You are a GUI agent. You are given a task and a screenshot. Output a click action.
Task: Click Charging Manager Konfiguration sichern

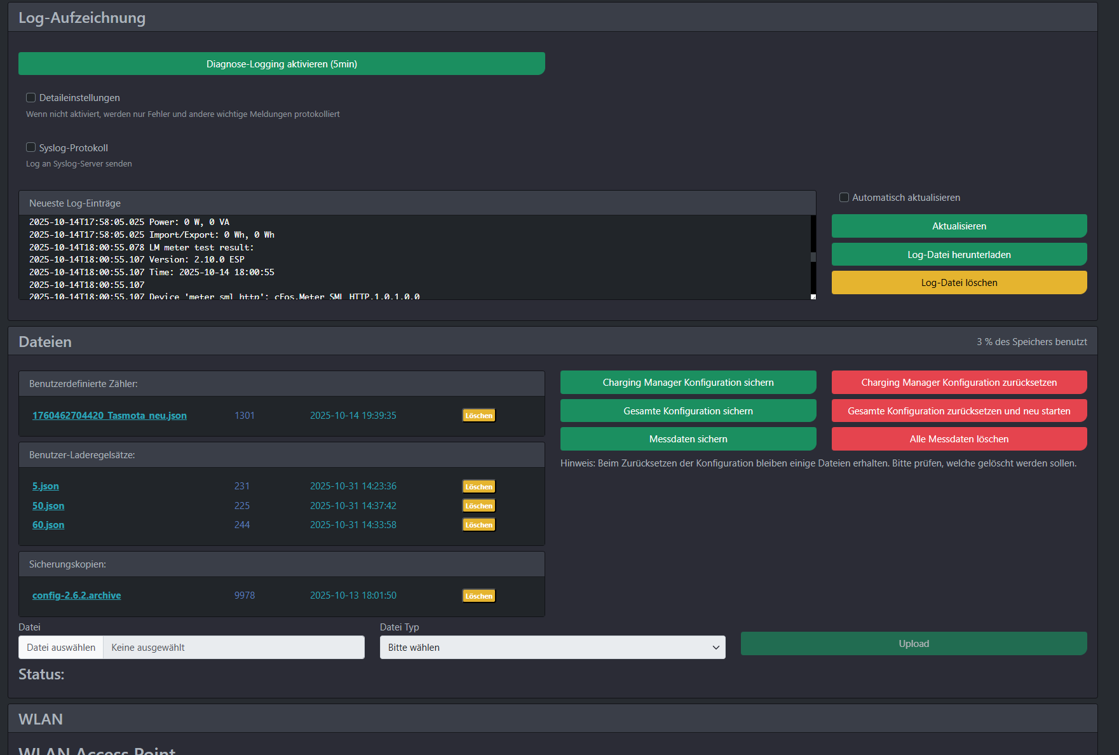coord(688,383)
